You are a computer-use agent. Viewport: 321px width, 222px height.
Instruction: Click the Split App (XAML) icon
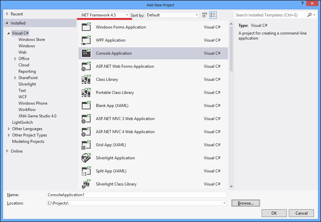[x=86, y=171]
